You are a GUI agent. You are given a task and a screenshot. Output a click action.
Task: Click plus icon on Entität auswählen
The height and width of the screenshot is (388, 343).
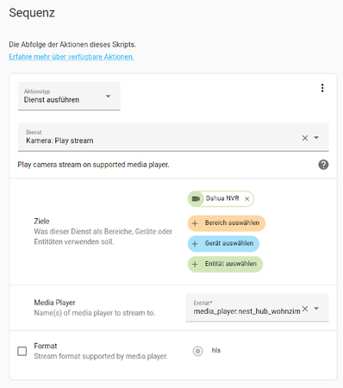tap(195, 264)
